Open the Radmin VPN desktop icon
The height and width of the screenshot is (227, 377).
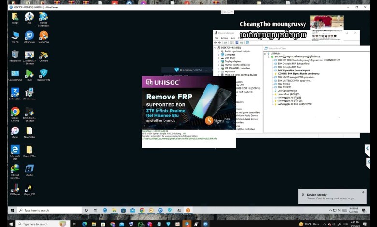43,73
